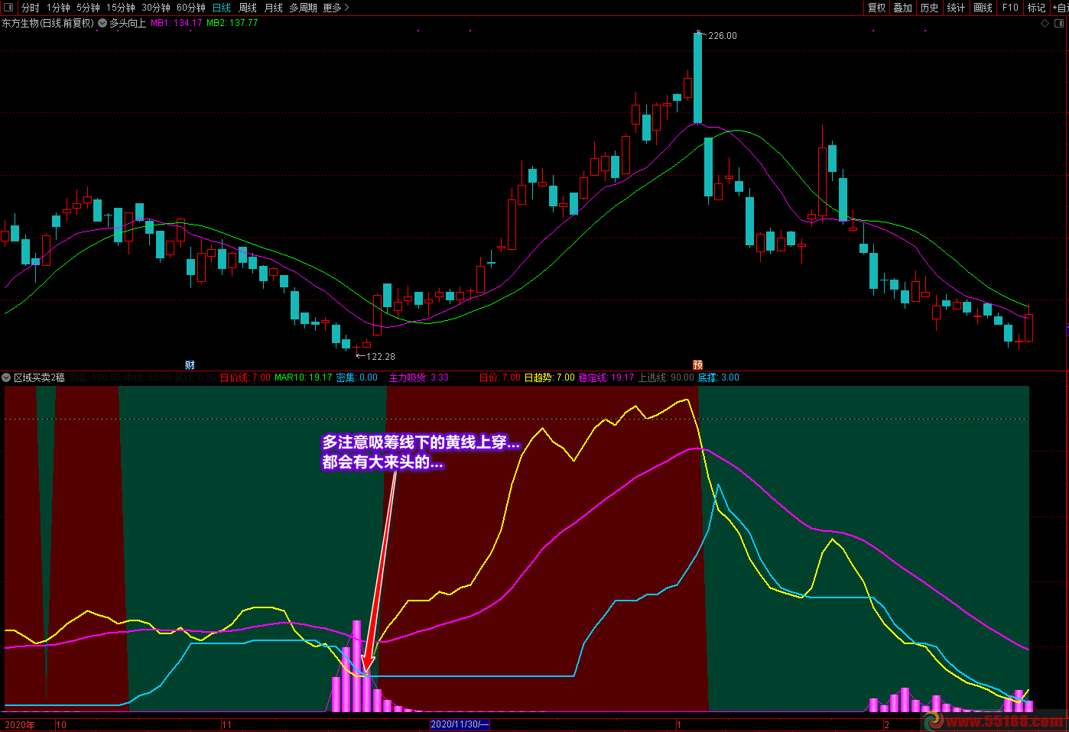
Task: Add stock to watchlist with +自选
Action: (1060, 8)
